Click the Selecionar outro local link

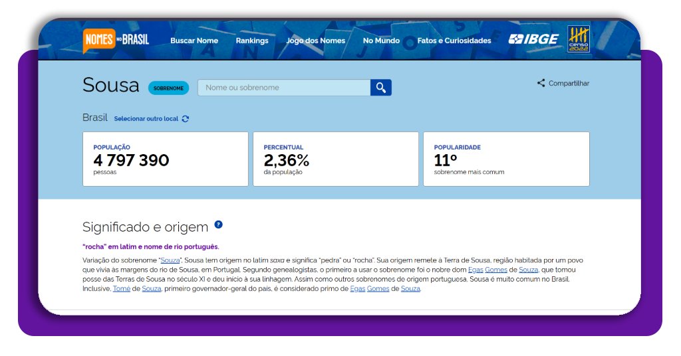[x=146, y=119]
